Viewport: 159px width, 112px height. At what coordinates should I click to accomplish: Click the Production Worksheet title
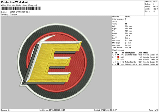point(15,2)
